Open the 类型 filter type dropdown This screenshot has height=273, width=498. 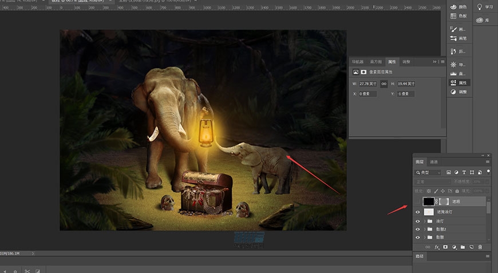point(428,172)
